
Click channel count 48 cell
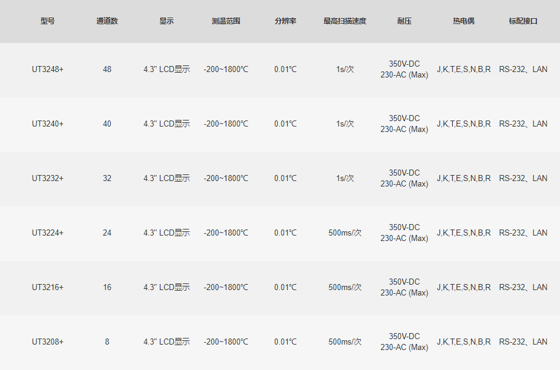click(107, 70)
